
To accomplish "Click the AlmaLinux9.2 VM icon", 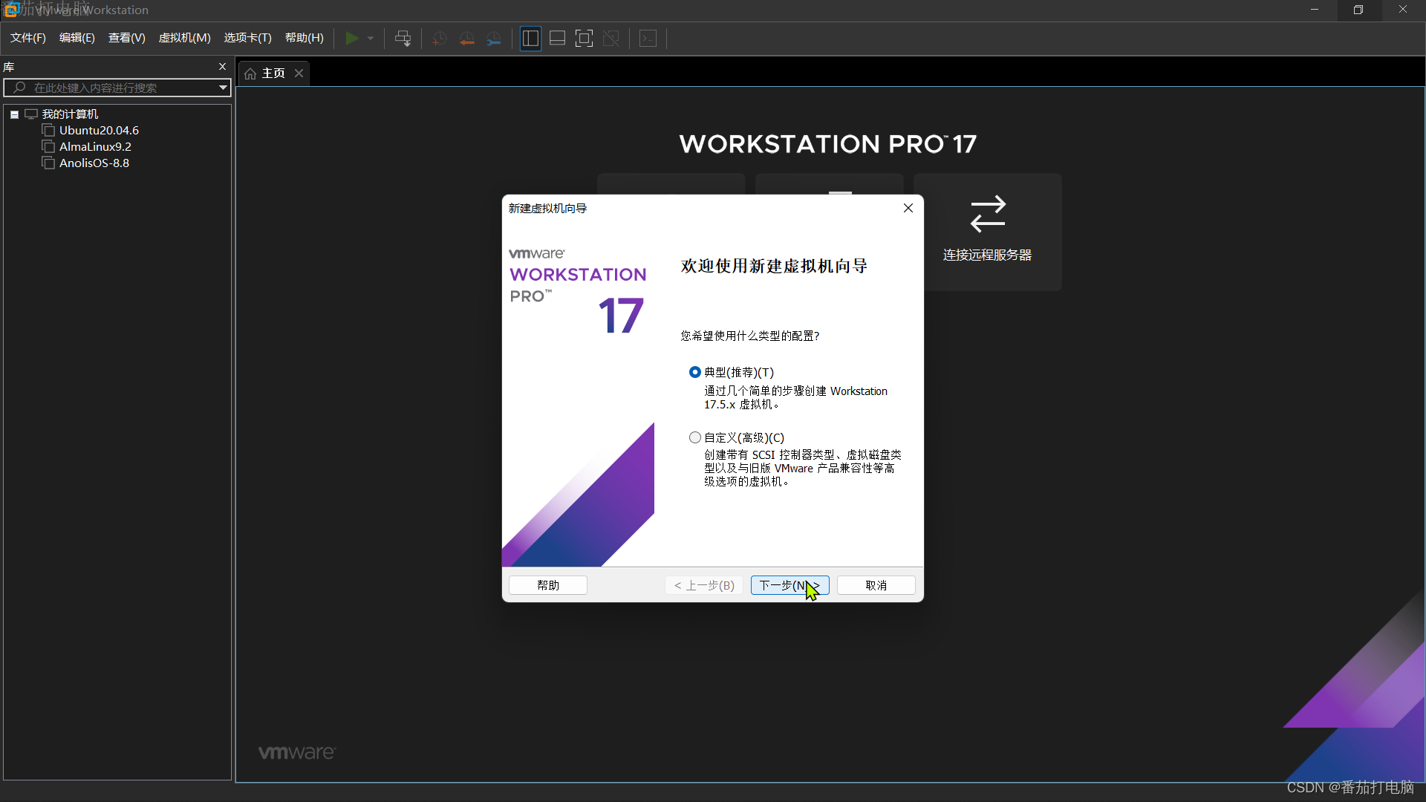I will [x=49, y=147].
